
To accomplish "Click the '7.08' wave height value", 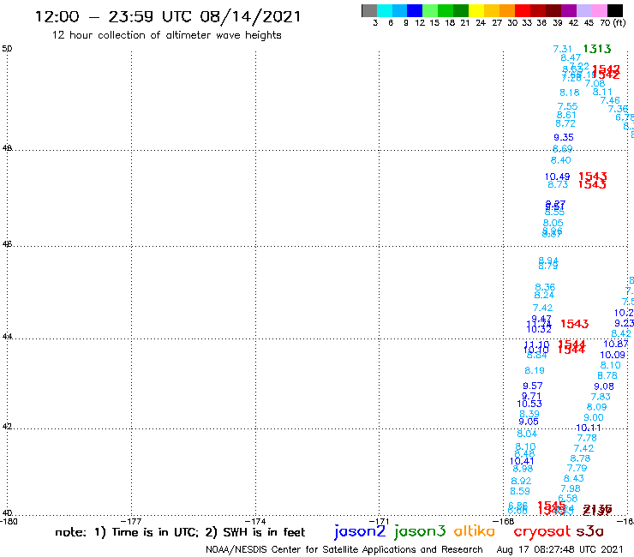I will pyautogui.click(x=595, y=84).
